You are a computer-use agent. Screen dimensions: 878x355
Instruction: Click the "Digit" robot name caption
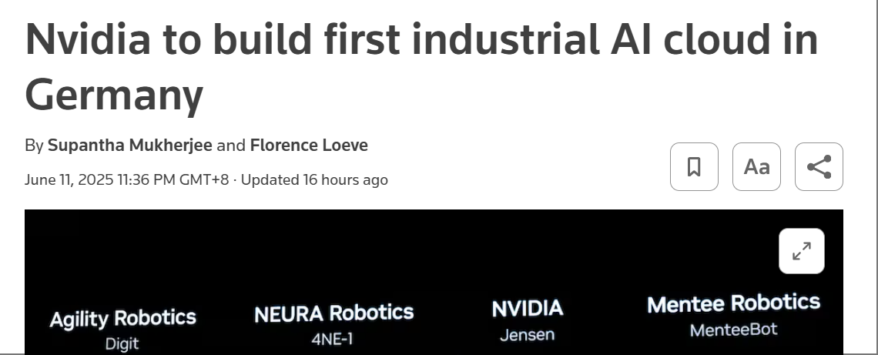(x=122, y=343)
